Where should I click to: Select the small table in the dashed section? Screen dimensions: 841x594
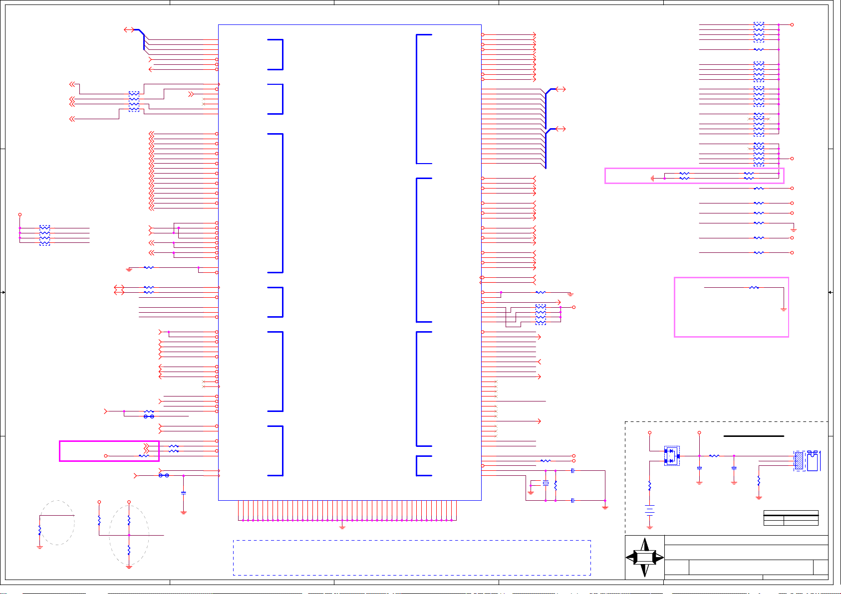[791, 518]
